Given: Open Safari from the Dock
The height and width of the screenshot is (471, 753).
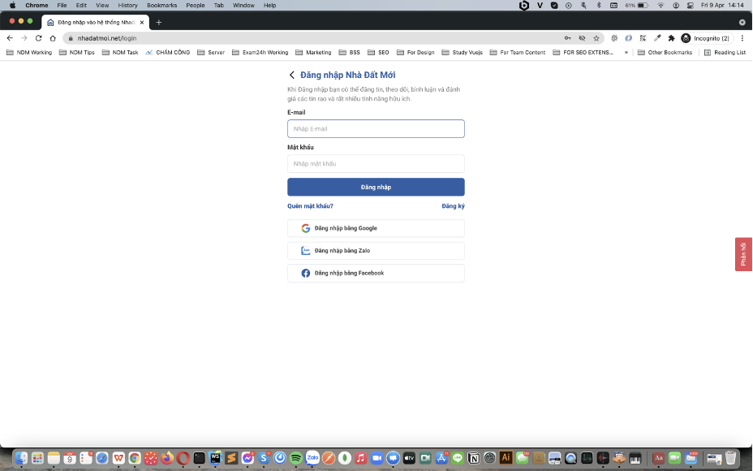Looking at the screenshot, I should tap(101, 458).
